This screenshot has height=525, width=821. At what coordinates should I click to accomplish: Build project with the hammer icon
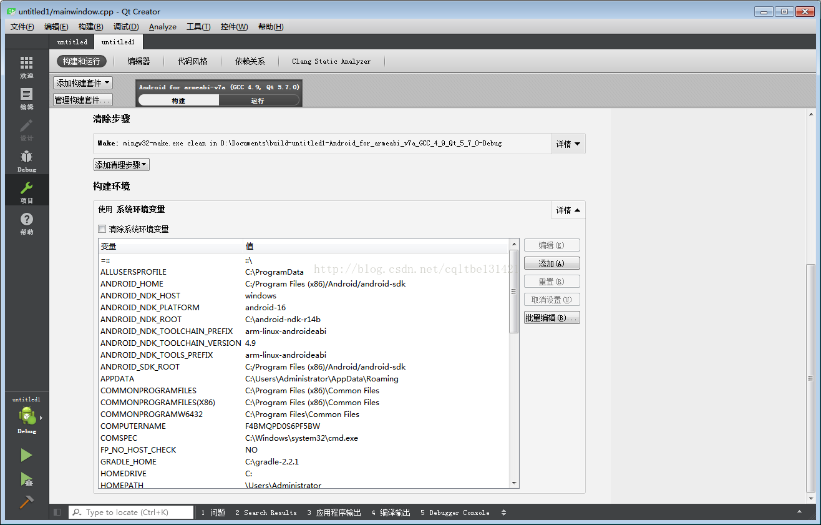pos(26,502)
